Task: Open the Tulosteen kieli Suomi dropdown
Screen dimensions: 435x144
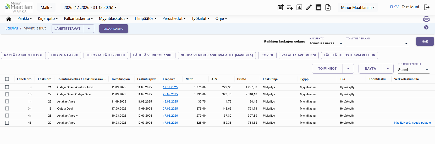Action: click(x=414, y=70)
